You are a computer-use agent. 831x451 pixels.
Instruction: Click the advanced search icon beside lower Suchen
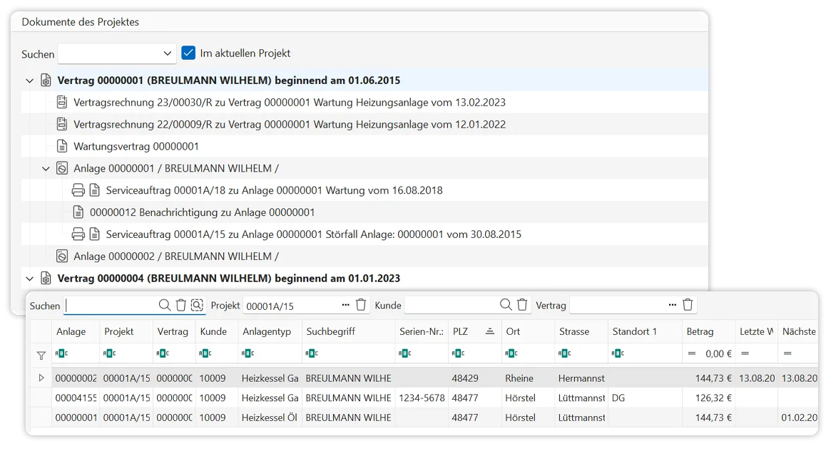[197, 305]
